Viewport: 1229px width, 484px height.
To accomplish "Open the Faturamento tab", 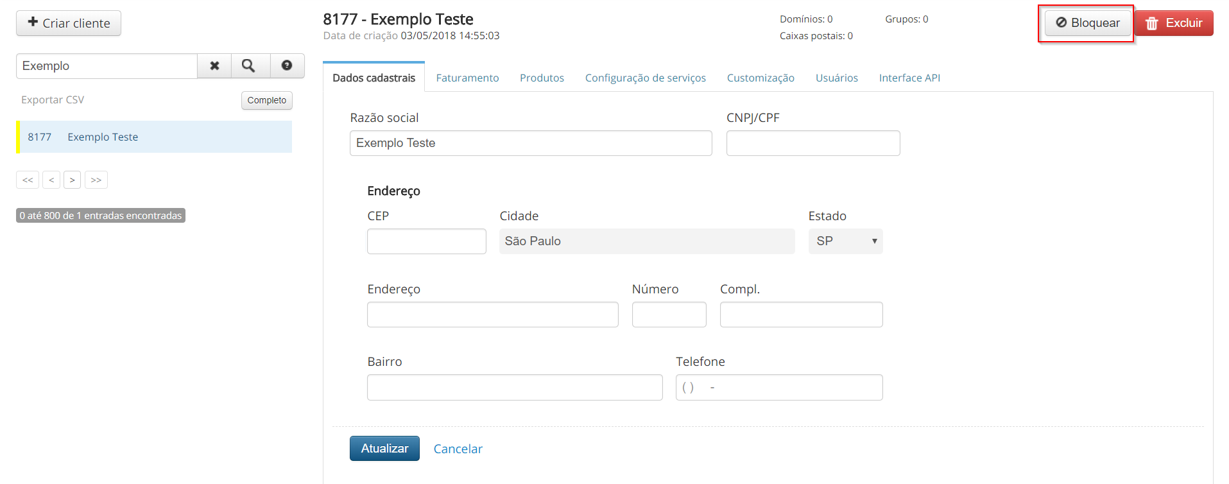I will [467, 78].
